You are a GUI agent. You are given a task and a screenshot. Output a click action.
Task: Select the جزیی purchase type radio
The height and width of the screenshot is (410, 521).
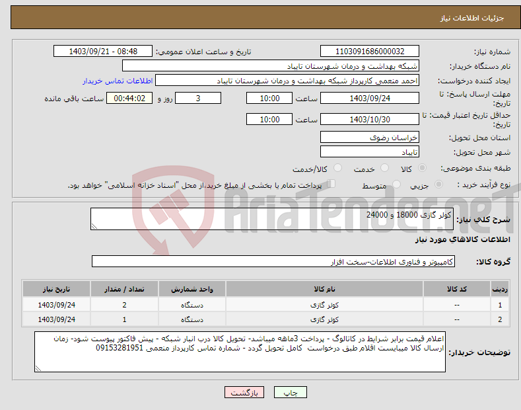click(438, 184)
